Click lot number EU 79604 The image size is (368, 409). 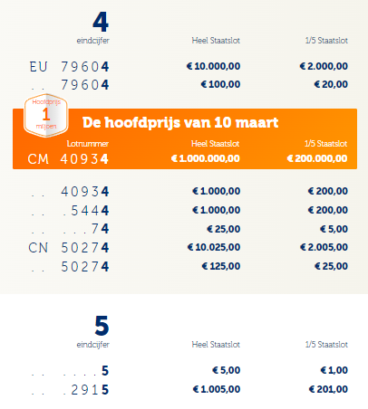pyautogui.click(x=69, y=67)
